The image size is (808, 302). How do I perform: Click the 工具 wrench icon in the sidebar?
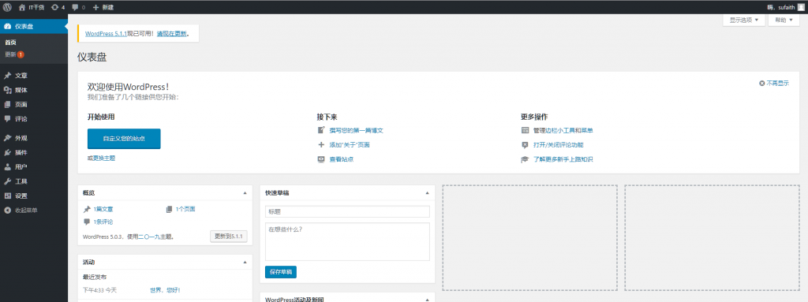click(7, 181)
